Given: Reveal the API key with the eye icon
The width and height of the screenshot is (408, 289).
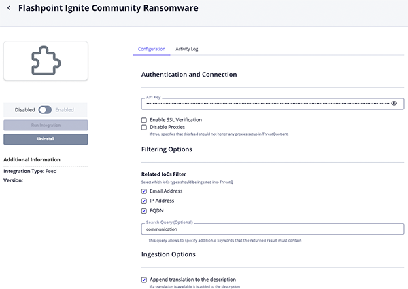Looking at the screenshot, I should pos(394,104).
